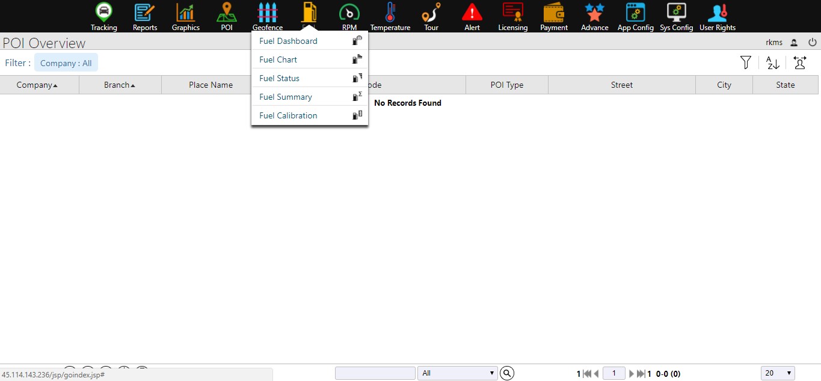This screenshot has height=381, width=821.
Task: Open the Fuel Summary menu item
Action: [286, 97]
